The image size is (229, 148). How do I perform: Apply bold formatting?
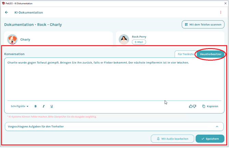tap(36, 106)
